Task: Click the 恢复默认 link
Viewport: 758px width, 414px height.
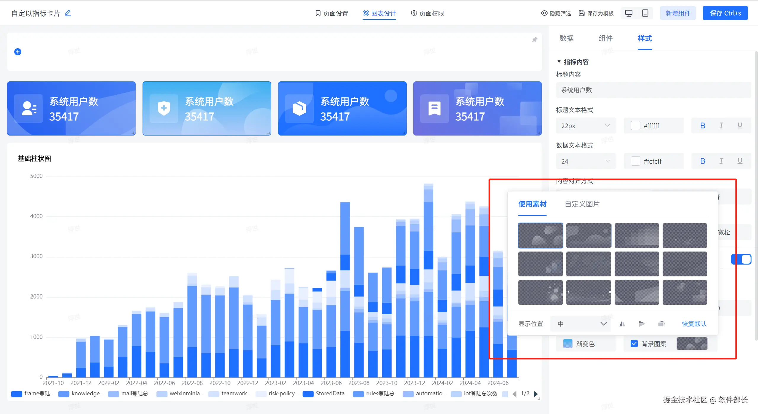Action: point(694,324)
